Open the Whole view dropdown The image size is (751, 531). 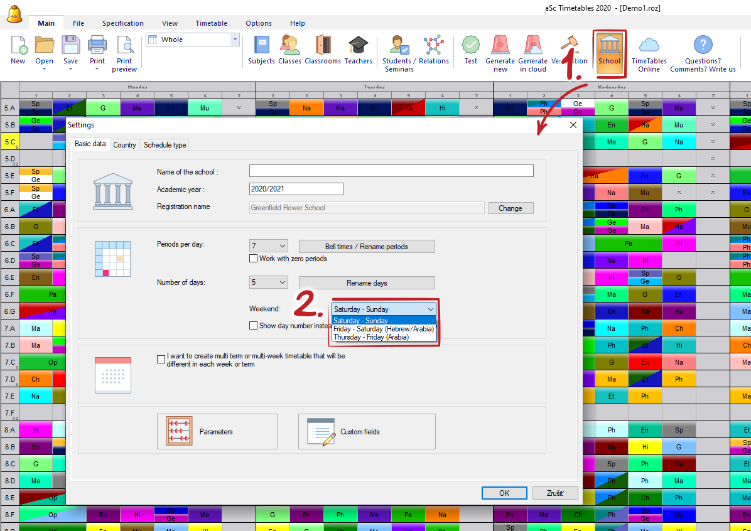point(235,40)
